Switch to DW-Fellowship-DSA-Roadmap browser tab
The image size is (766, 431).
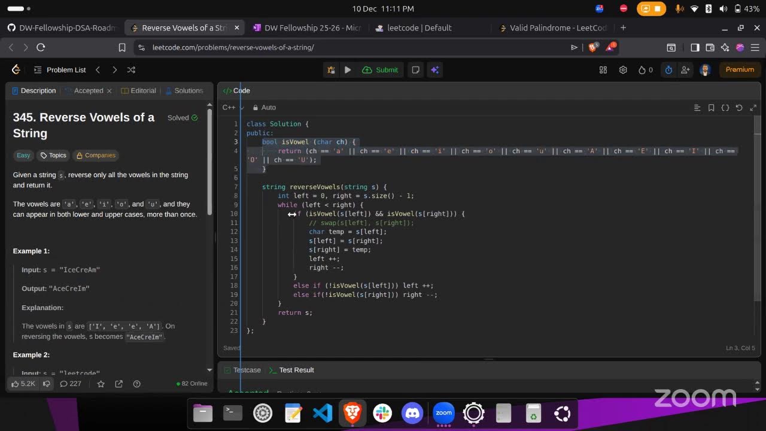point(62,28)
